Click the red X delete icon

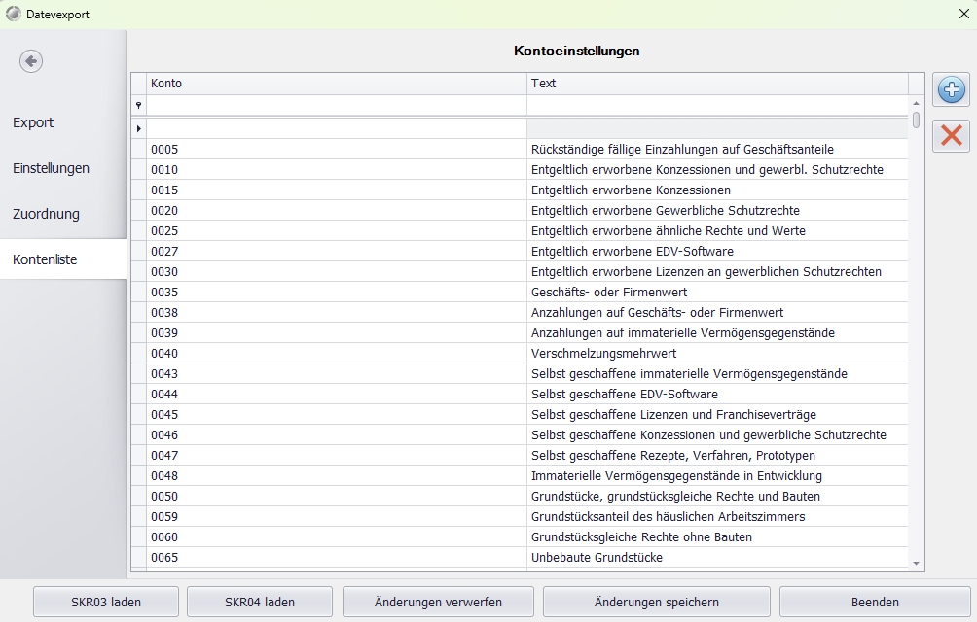(x=951, y=136)
